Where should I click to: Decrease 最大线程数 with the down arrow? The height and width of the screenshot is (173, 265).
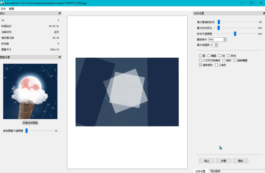[216, 46]
